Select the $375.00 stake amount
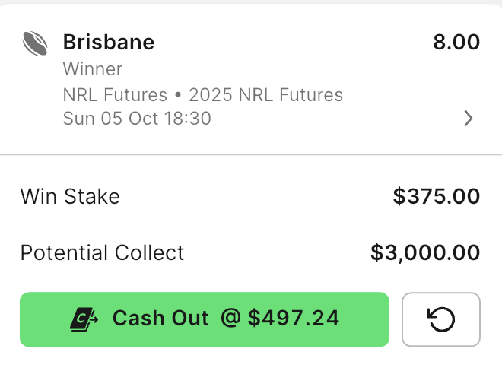 437,196
